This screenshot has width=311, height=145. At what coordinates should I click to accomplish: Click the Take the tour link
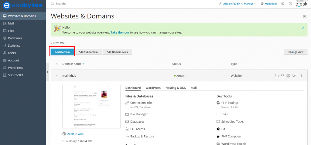point(120,32)
